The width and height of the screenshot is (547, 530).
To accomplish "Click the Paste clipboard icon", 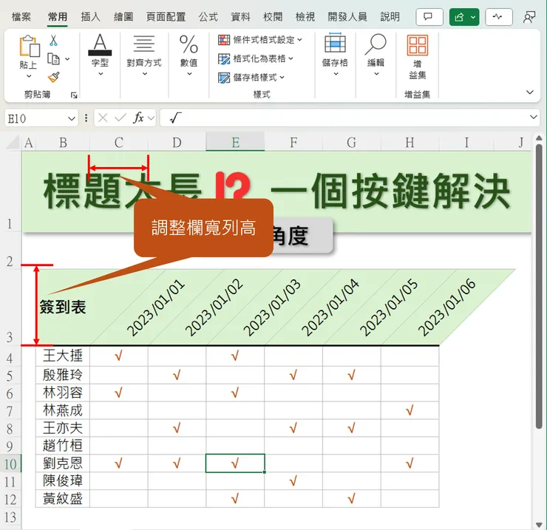I will click(30, 46).
